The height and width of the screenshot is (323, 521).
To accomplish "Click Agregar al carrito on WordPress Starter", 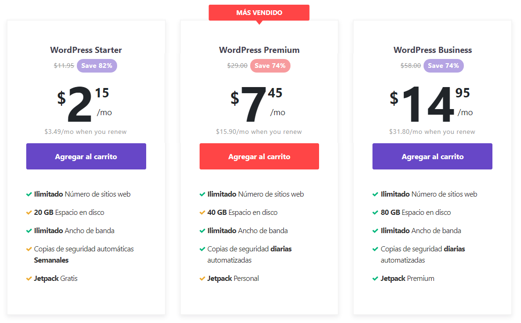I will coord(86,156).
